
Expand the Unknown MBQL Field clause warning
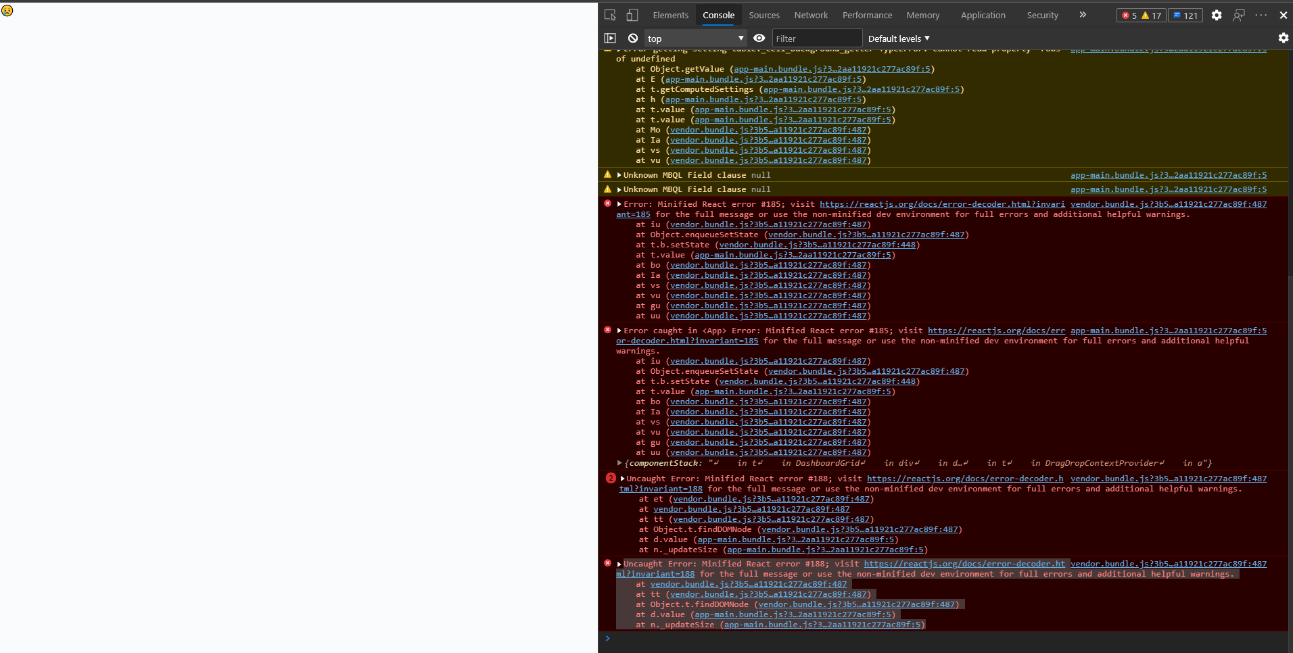click(x=619, y=174)
